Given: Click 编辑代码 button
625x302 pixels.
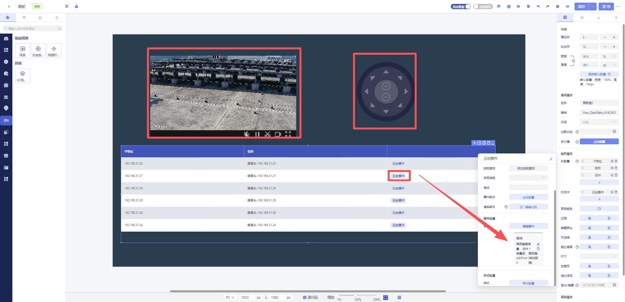Looking at the screenshot, I should (x=528, y=207).
